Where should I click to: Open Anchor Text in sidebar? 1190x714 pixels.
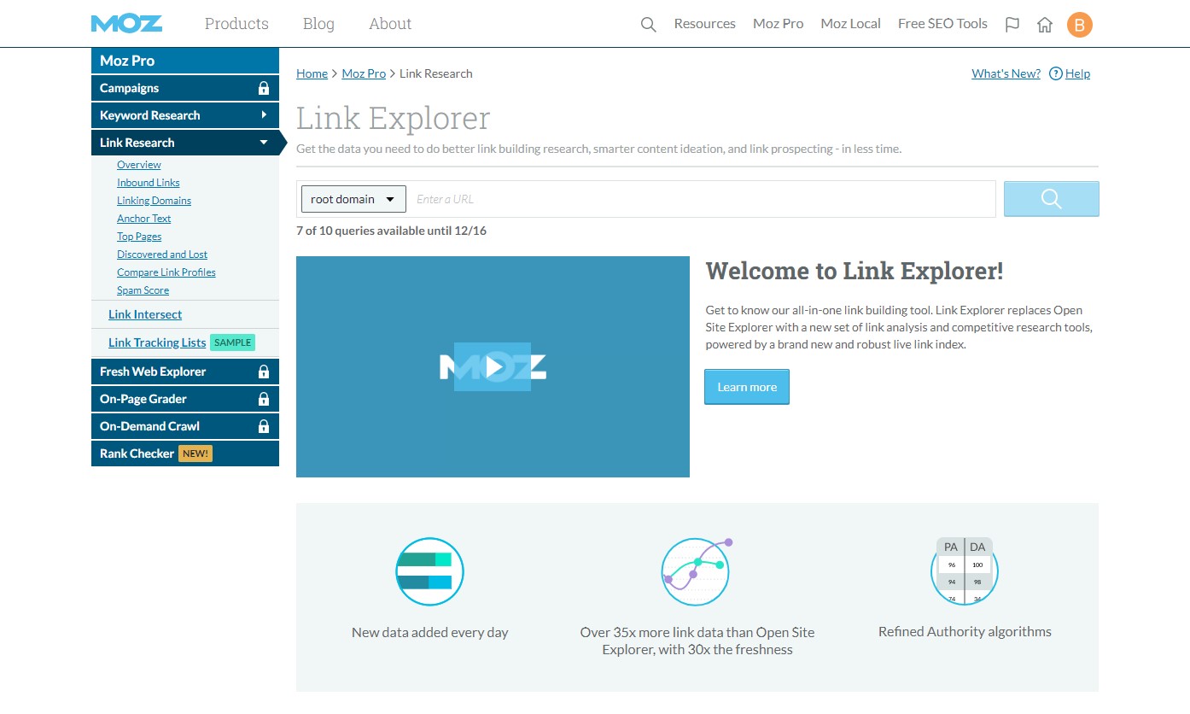coord(144,219)
